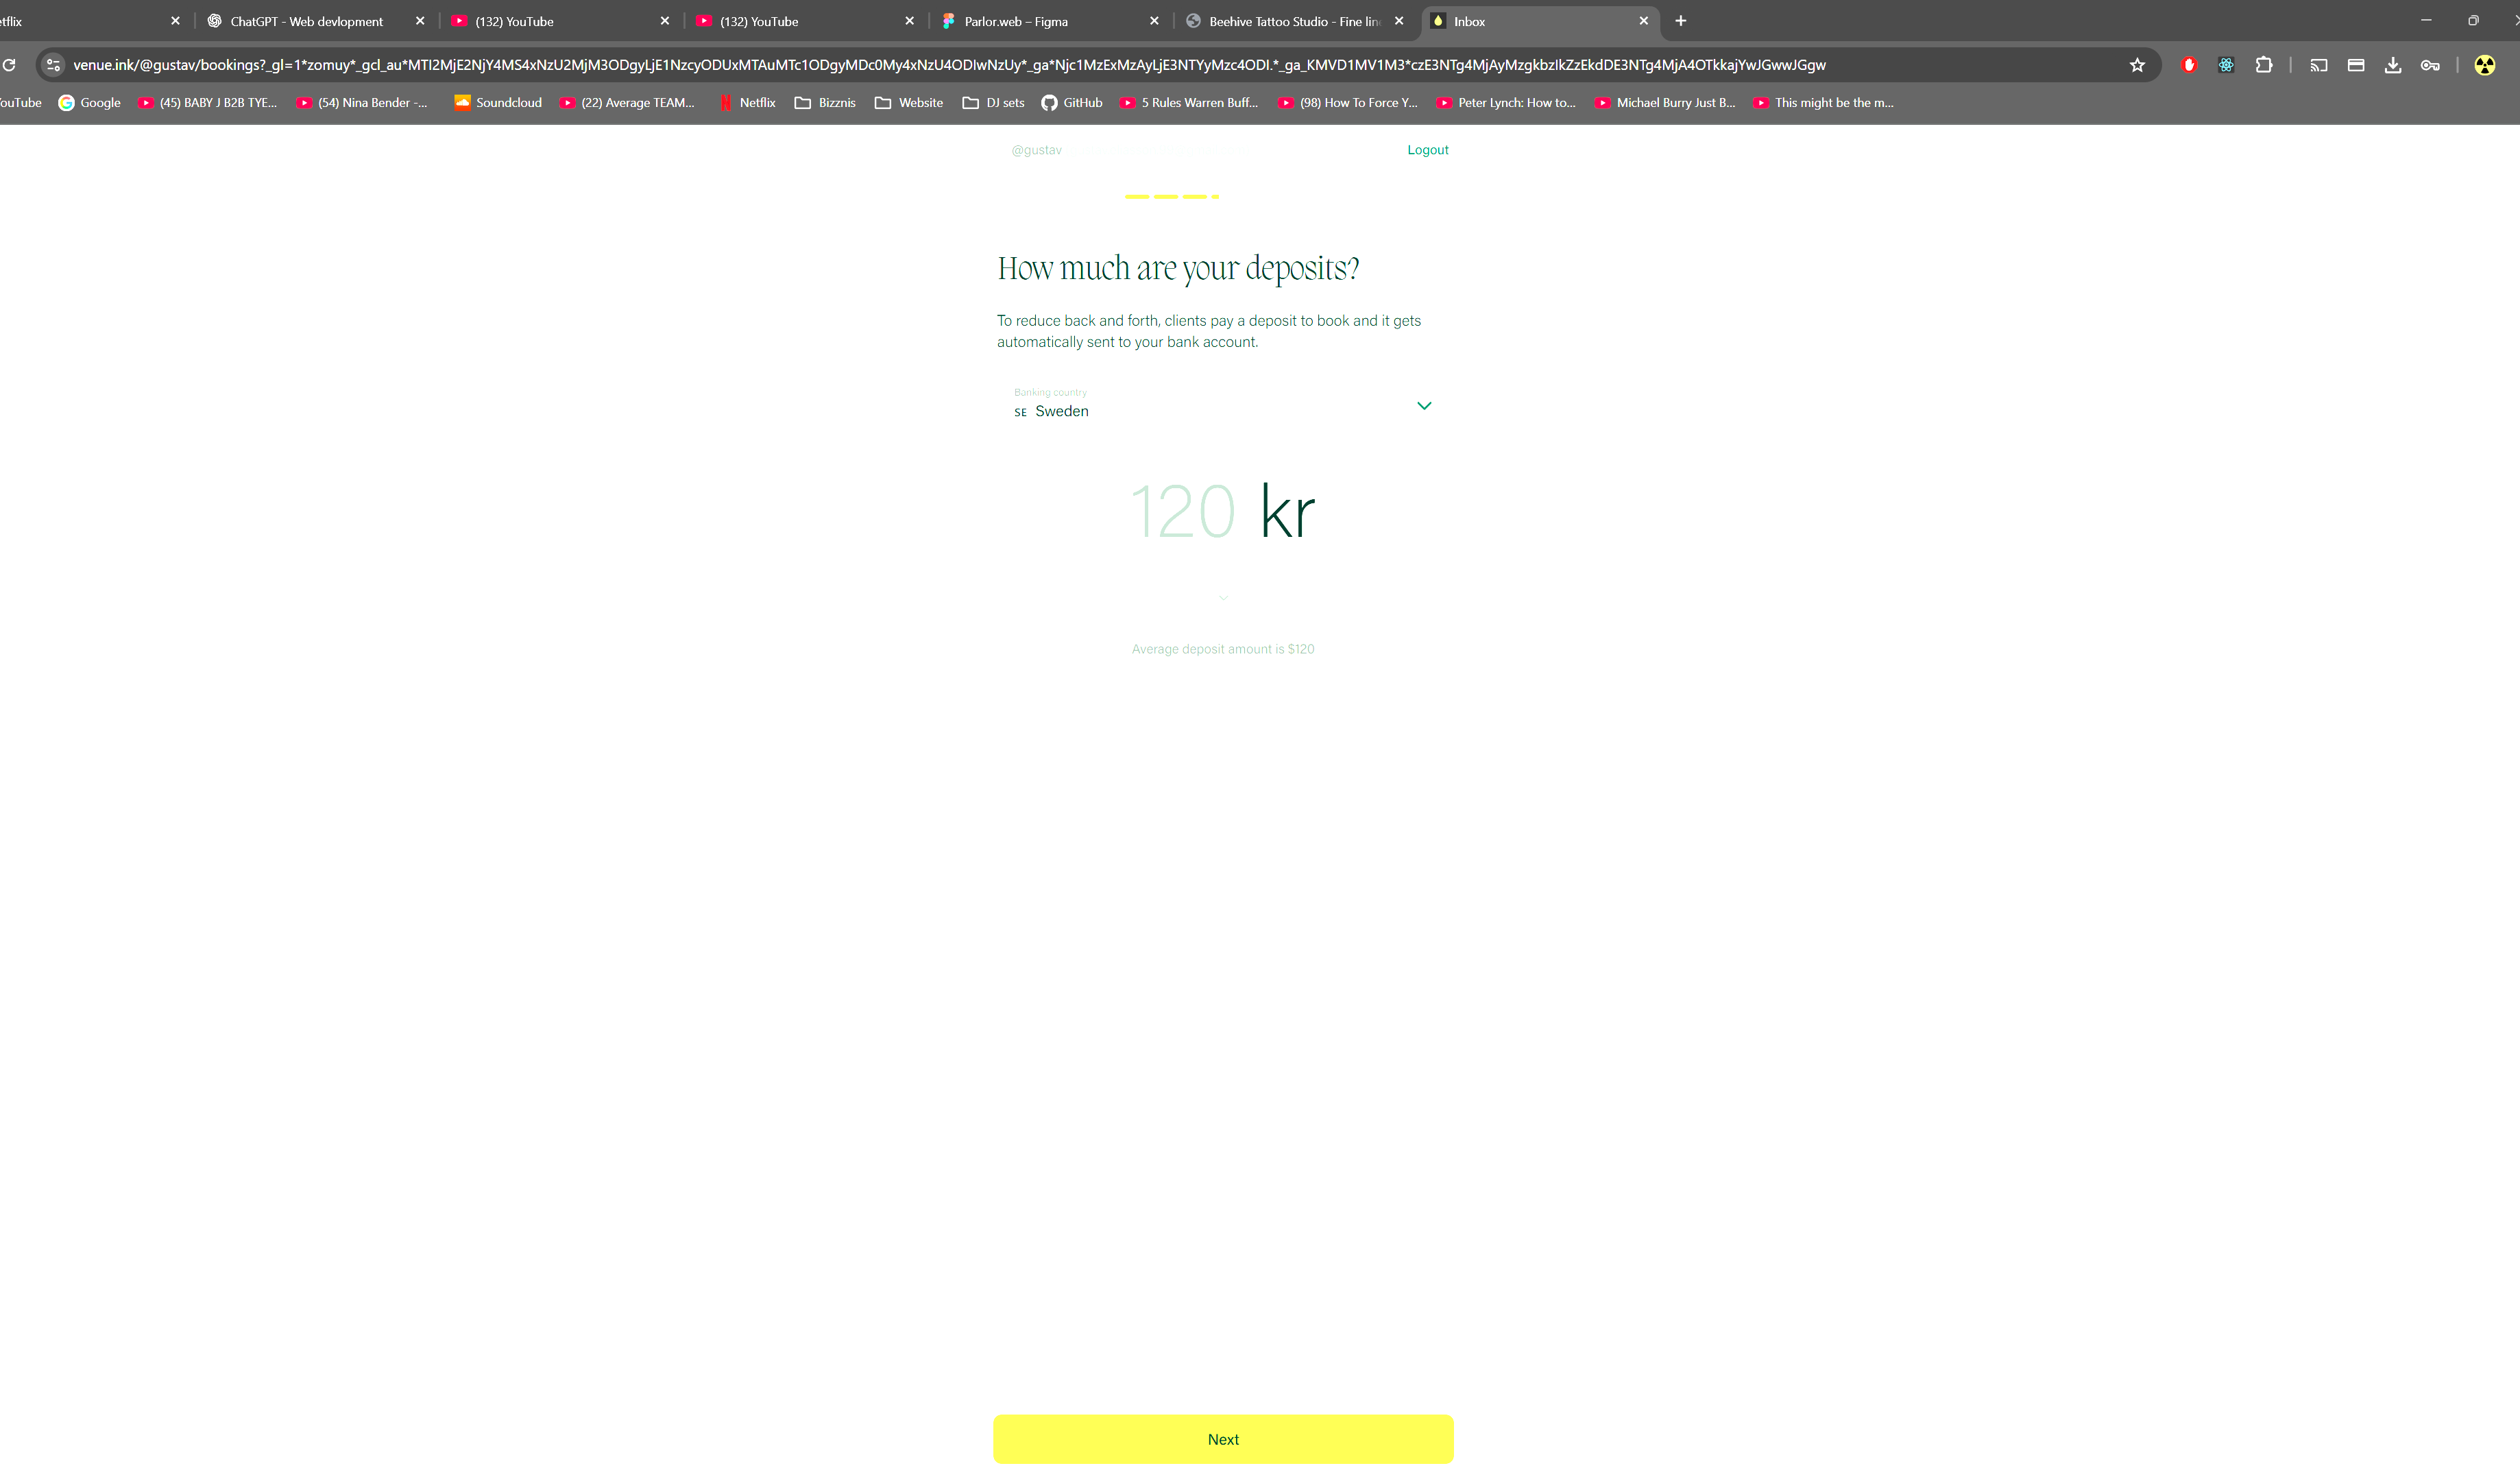Click the yellow onboarding progress indicator
This screenshot has height=1479, width=2520.
[1172, 197]
